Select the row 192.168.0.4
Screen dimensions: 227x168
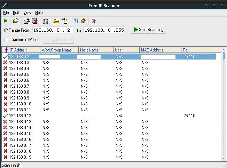click(109, 69)
